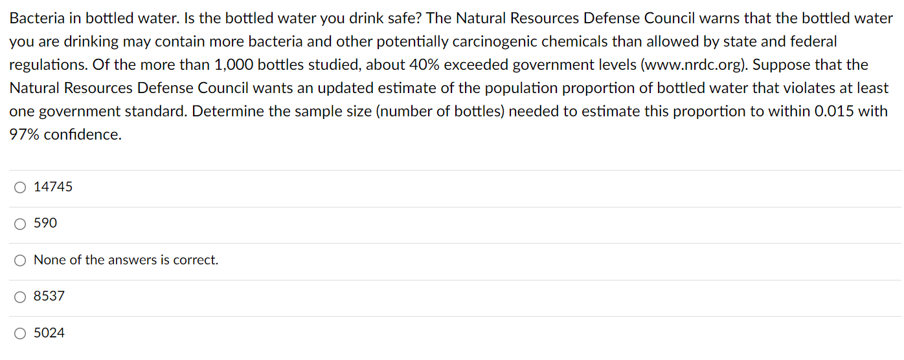The height and width of the screenshot is (360, 904).
Task: Click the www.nrdc.org web address text
Action: (692, 65)
